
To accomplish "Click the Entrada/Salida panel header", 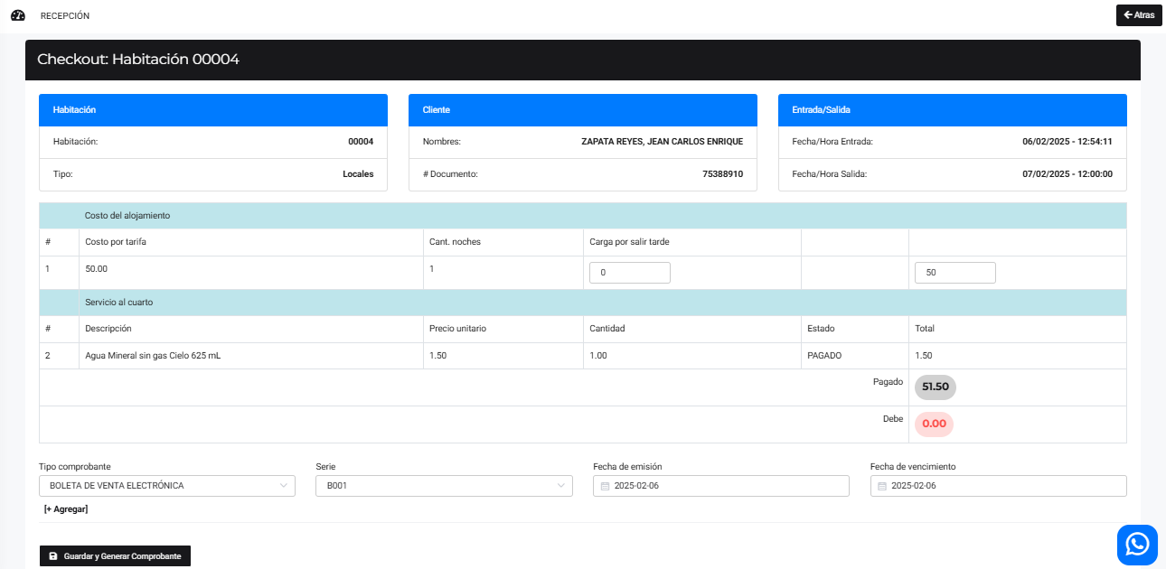I will pyautogui.click(x=952, y=110).
